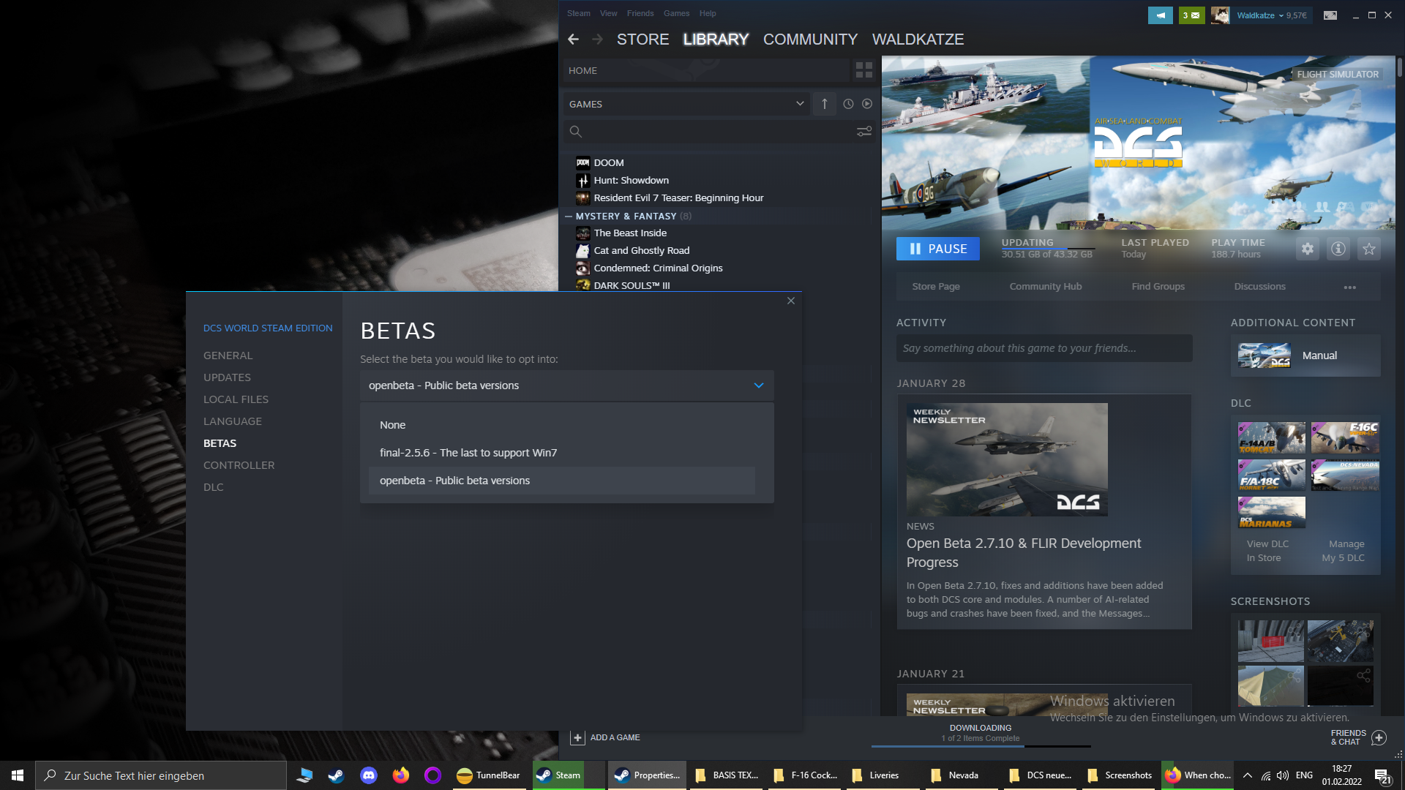Open the advanced filter sliders icon

tap(864, 132)
